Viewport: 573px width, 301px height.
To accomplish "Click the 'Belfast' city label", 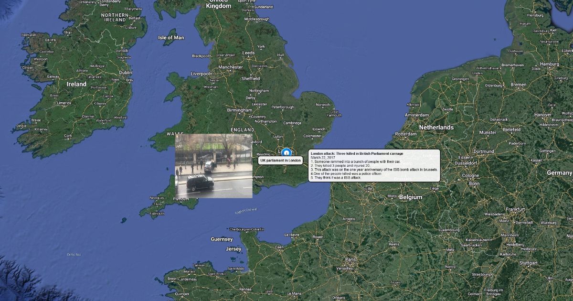I will [x=134, y=18].
